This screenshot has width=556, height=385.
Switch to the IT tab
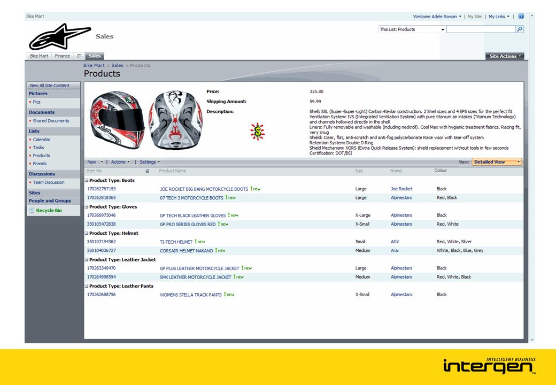click(79, 56)
